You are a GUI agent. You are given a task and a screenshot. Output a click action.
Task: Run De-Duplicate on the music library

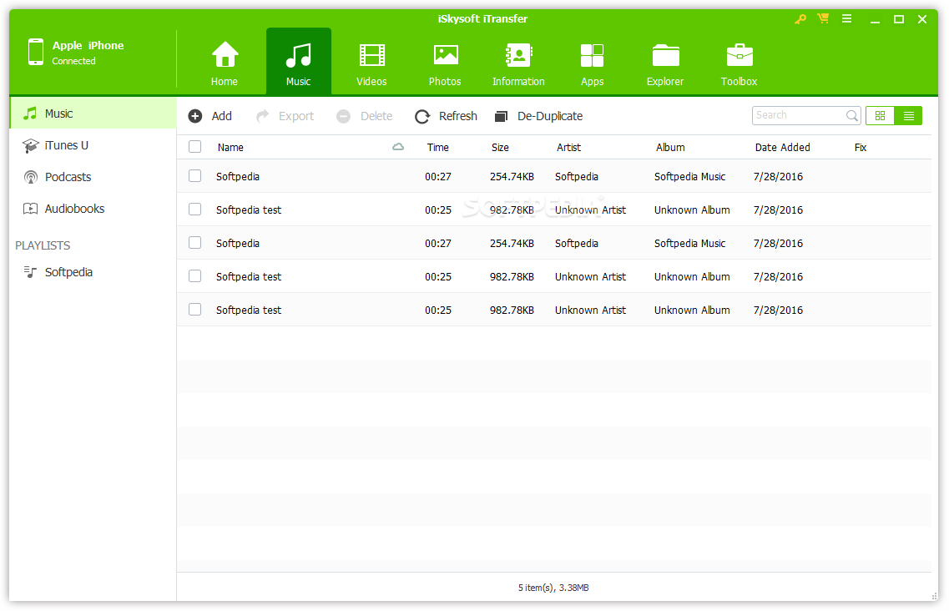(538, 116)
